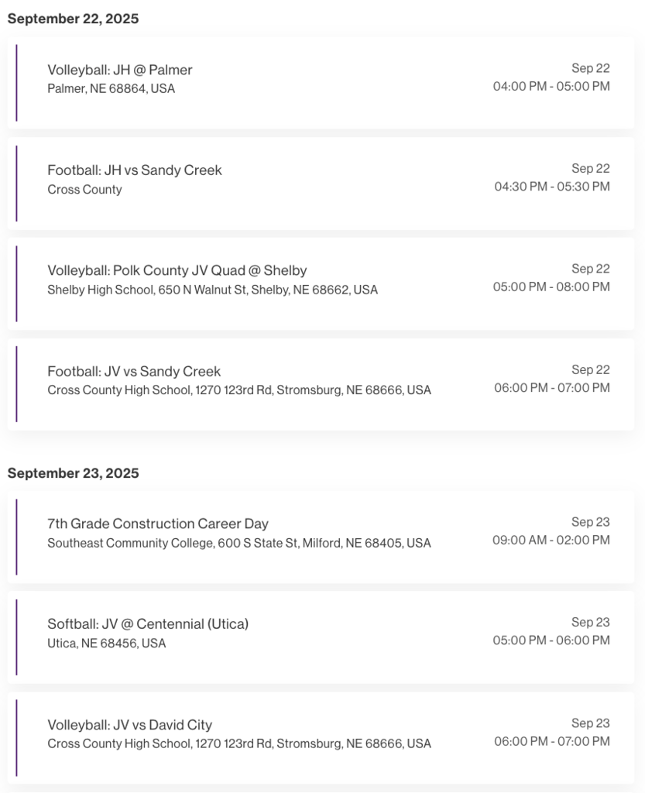Viewport: 645px width, 793px height.
Task: Click the address under Football: JV vs Sandy Creek
Action: pos(238,390)
